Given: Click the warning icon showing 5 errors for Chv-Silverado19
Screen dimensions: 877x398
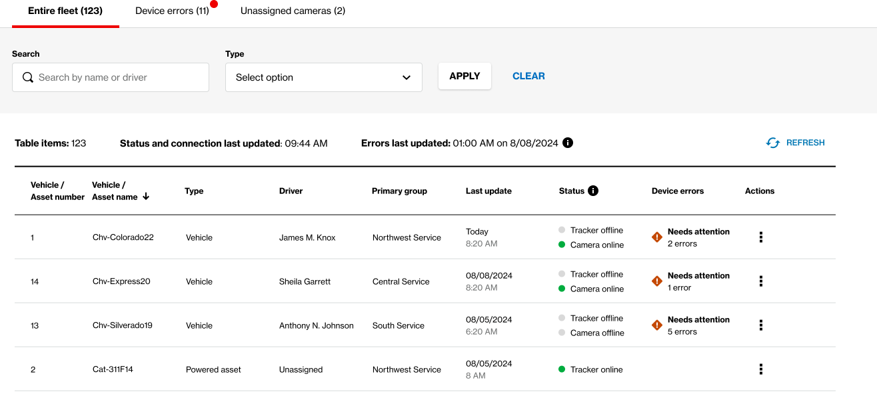Looking at the screenshot, I should [656, 325].
